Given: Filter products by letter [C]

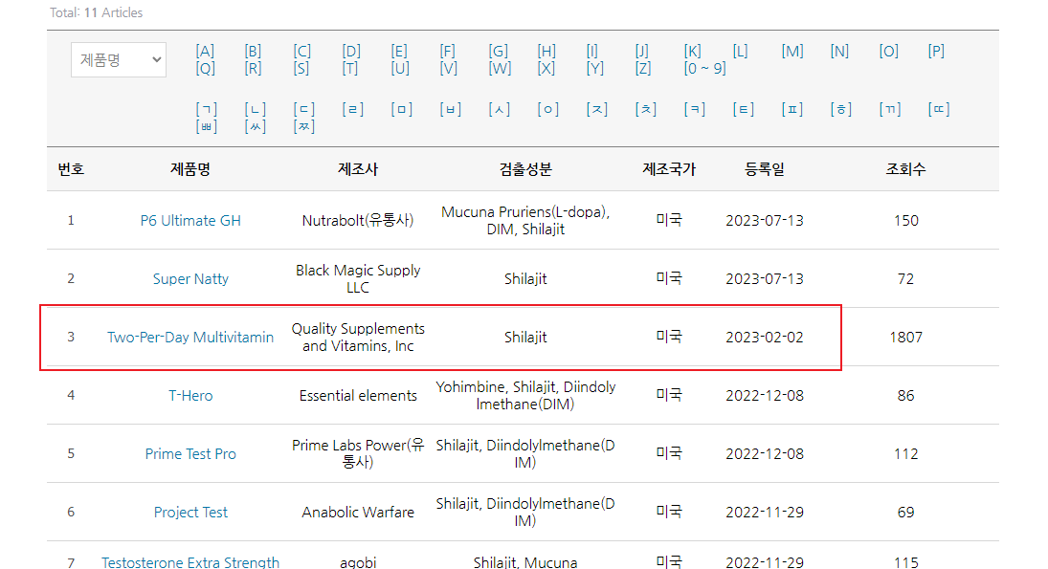Looking at the screenshot, I should tap(301, 52).
